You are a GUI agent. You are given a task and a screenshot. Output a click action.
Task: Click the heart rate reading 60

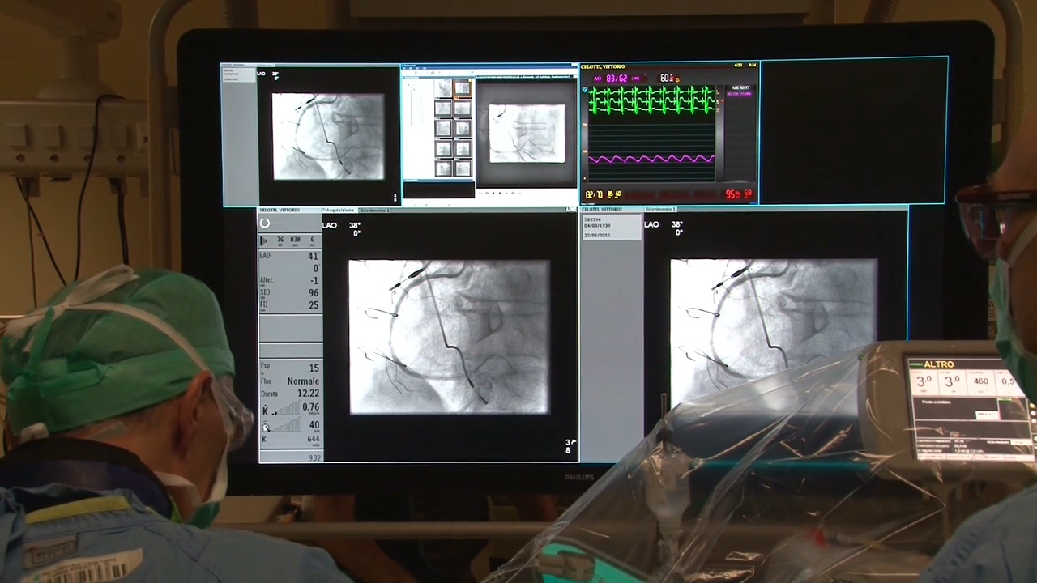665,78
